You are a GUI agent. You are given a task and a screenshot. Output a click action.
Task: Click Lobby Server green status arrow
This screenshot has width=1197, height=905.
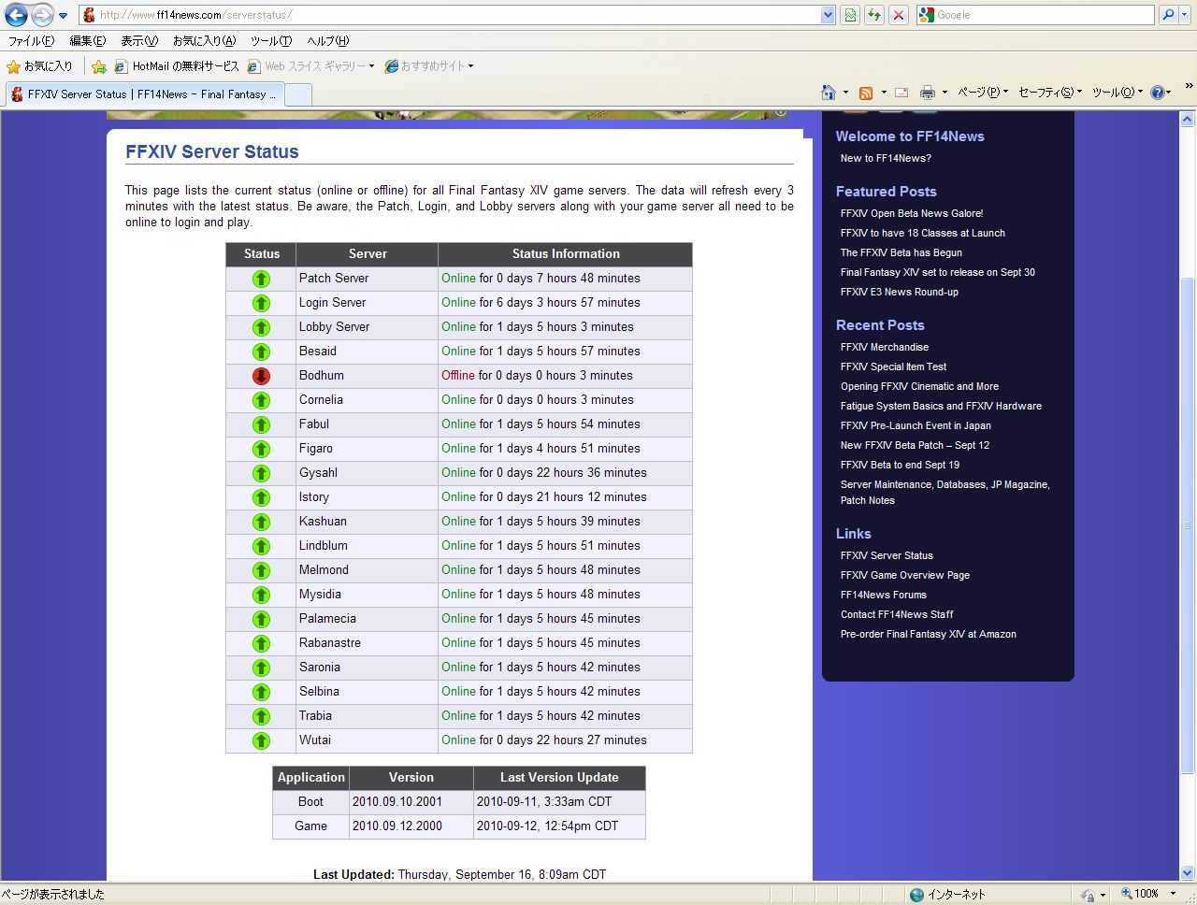click(x=261, y=327)
